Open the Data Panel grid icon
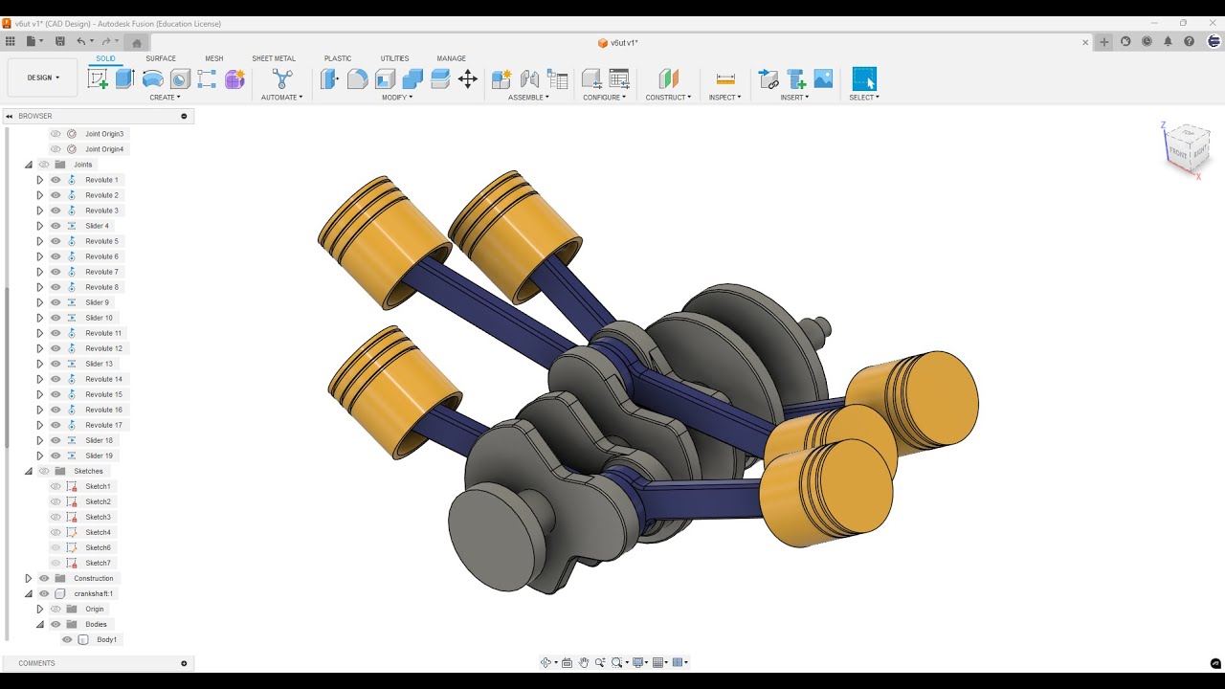Viewport: 1225px width, 689px height. pos(11,41)
